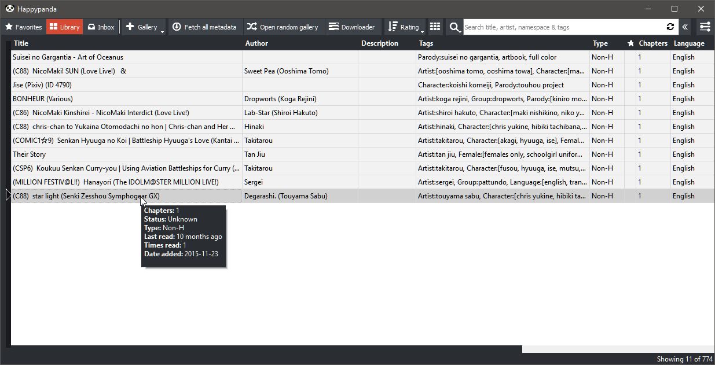Screen dimensions: 715x365
Task: Click the magnifier search options icon
Action: 454,27
